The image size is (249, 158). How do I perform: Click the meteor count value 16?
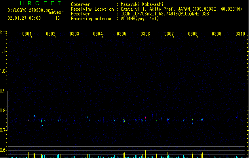click(57, 18)
